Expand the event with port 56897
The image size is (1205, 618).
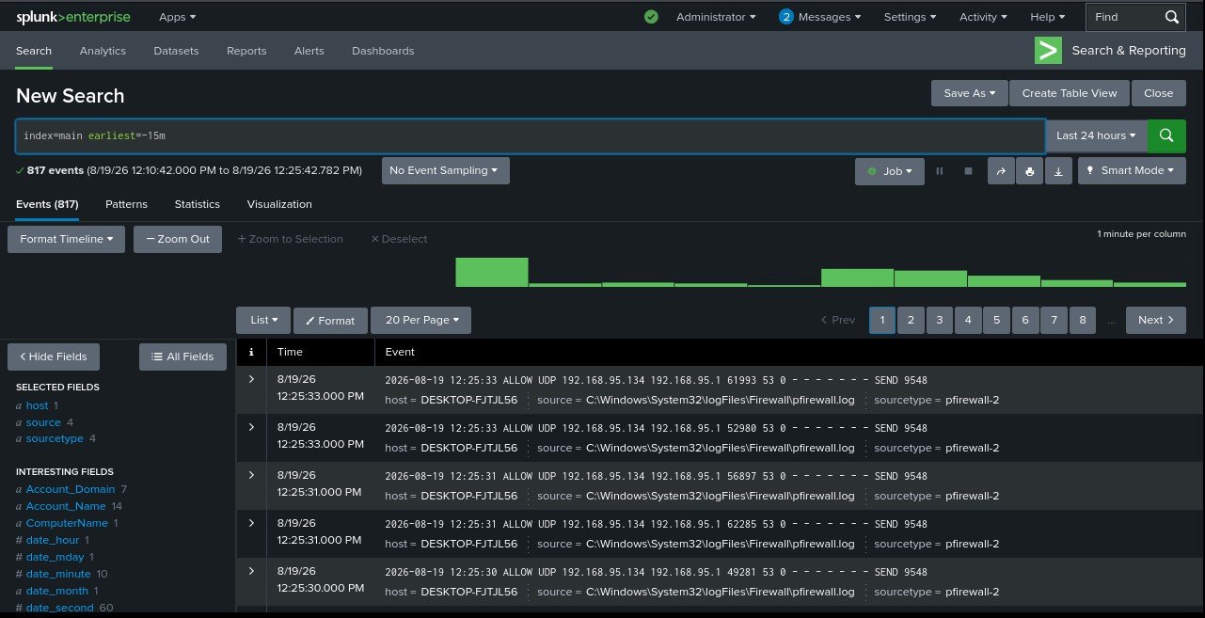click(251, 475)
